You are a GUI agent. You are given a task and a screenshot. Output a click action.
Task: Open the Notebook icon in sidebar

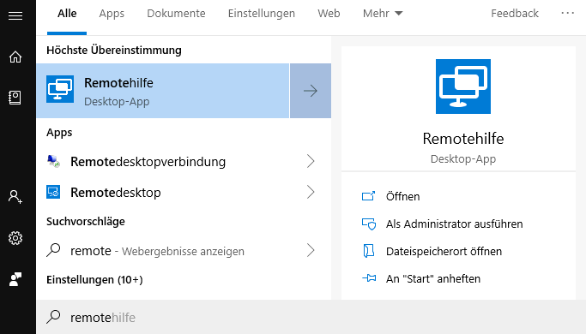(15, 98)
